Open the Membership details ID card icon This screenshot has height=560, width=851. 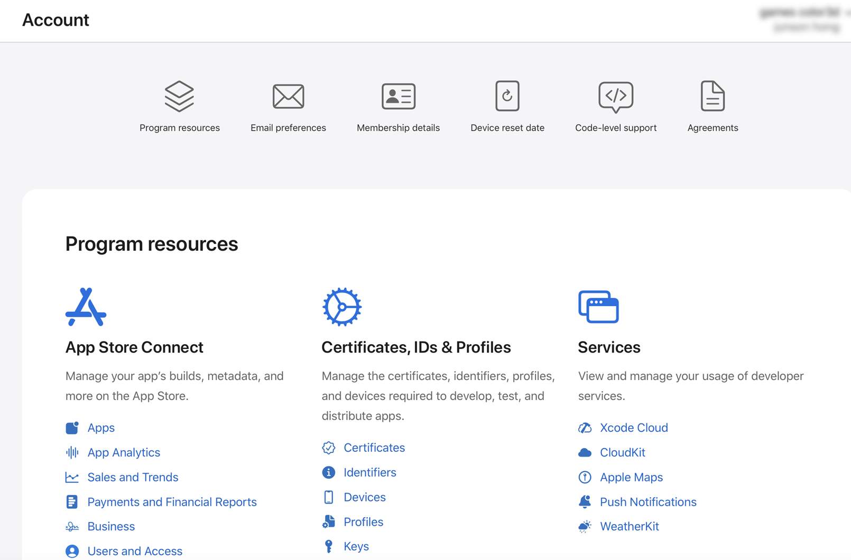pyautogui.click(x=399, y=96)
